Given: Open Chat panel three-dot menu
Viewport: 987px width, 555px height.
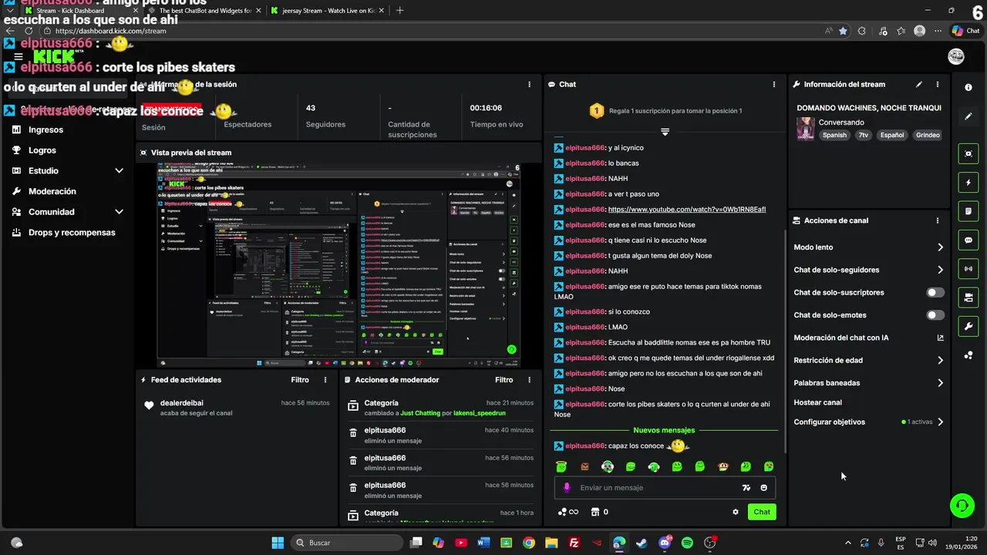Looking at the screenshot, I should [x=774, y=84].
